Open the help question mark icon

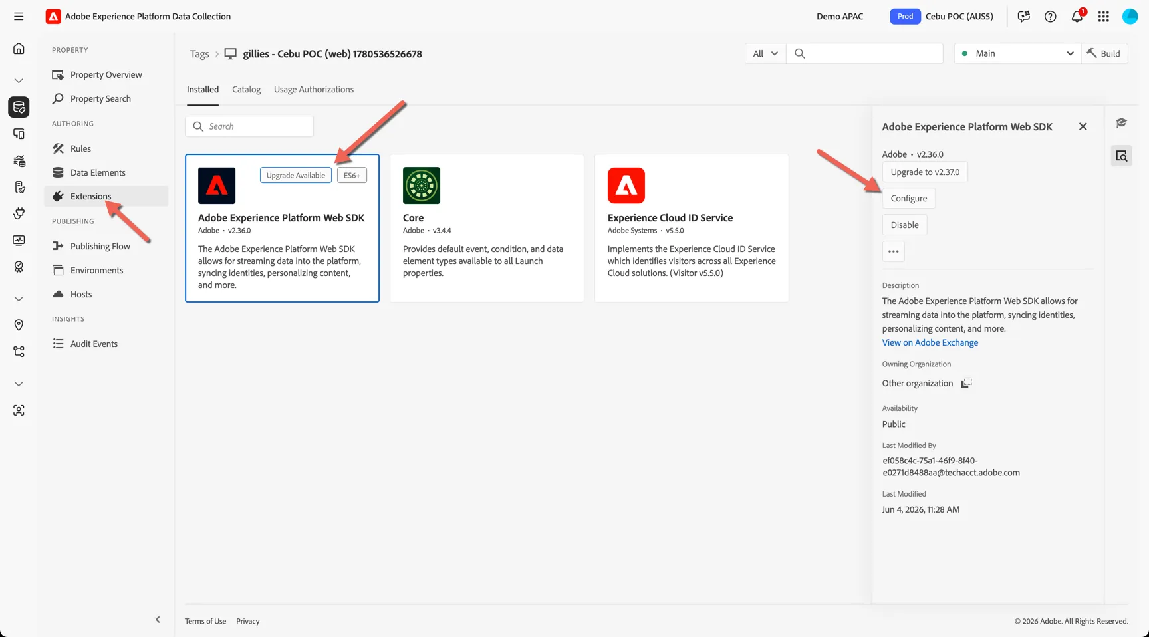1050,17
